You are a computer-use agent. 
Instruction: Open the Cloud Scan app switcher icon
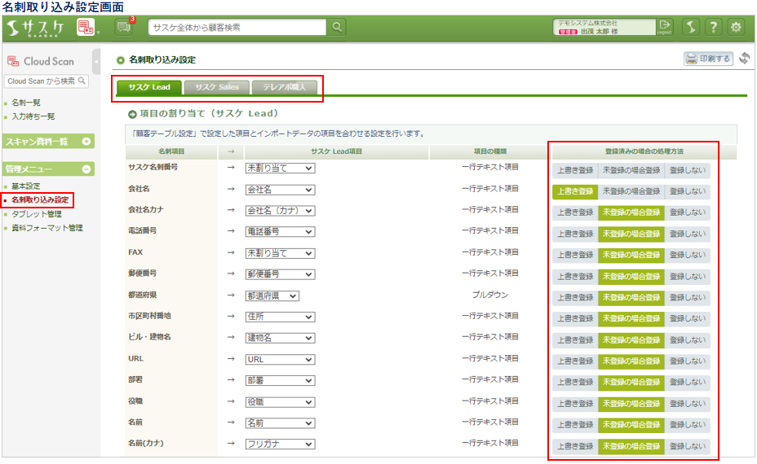coord(86,28)
